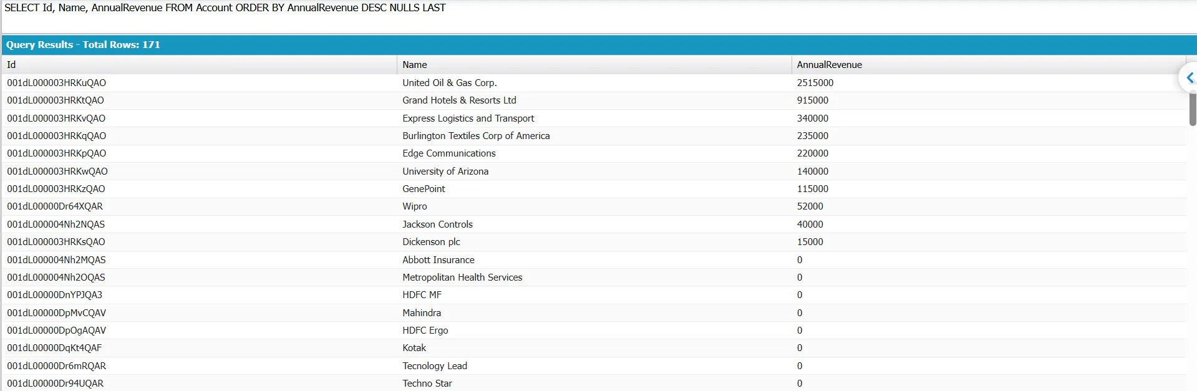Select Id 001dL000003HRKvQAO
The height and width of the screenshot is (391, 1197).
pyautogui.click(x=56, y=118)
